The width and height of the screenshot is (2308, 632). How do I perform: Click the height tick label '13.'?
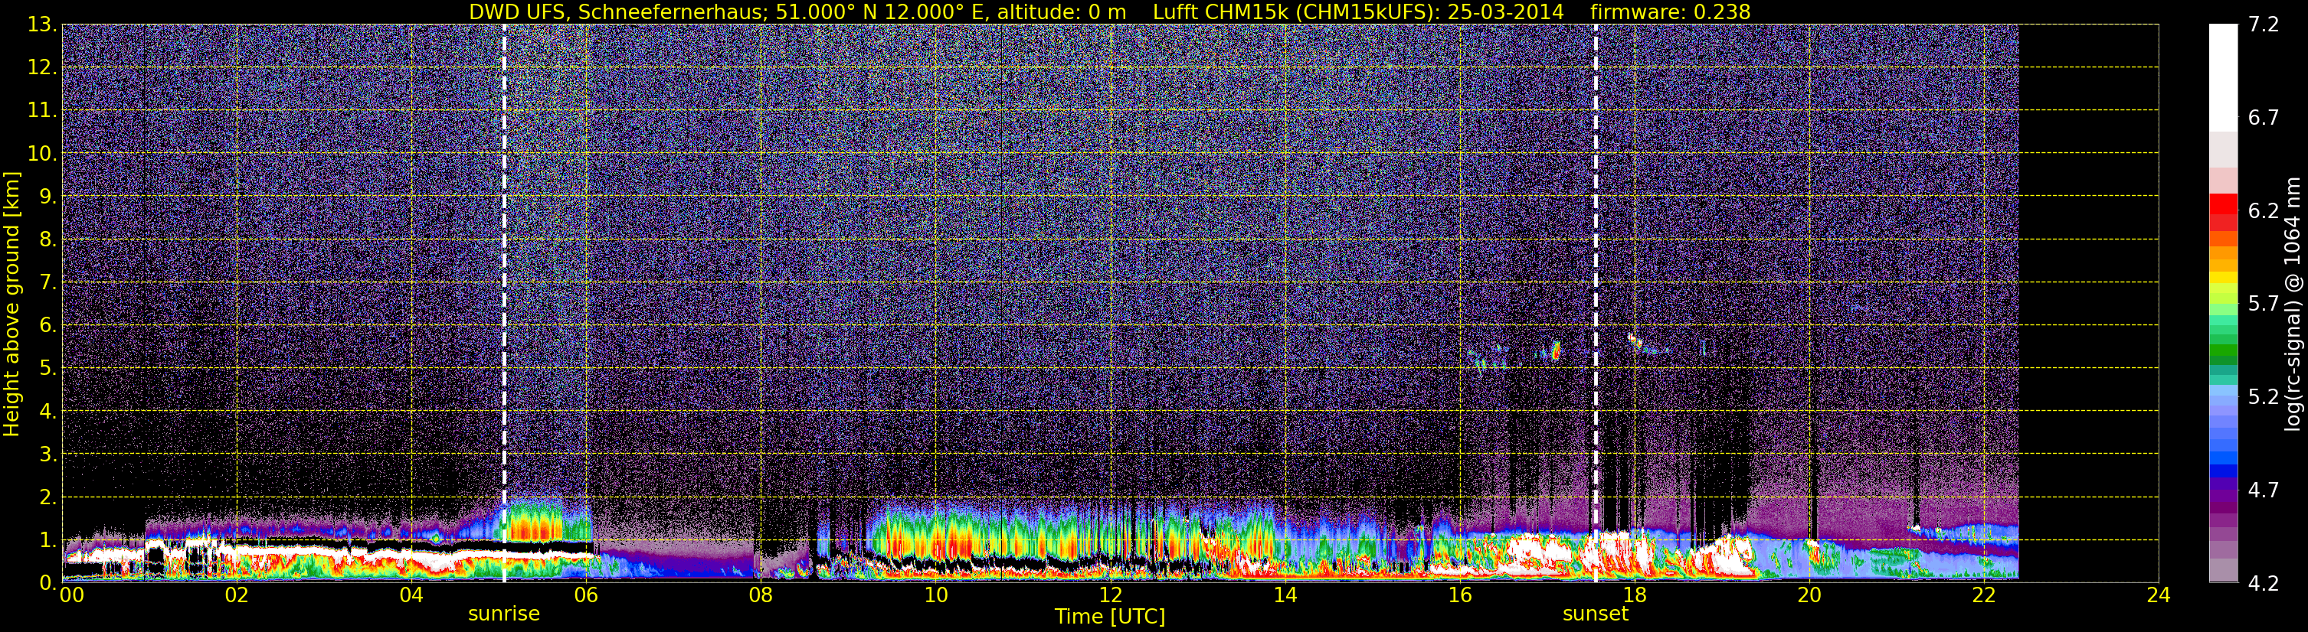pyautogui.click(x=42, y=25)
